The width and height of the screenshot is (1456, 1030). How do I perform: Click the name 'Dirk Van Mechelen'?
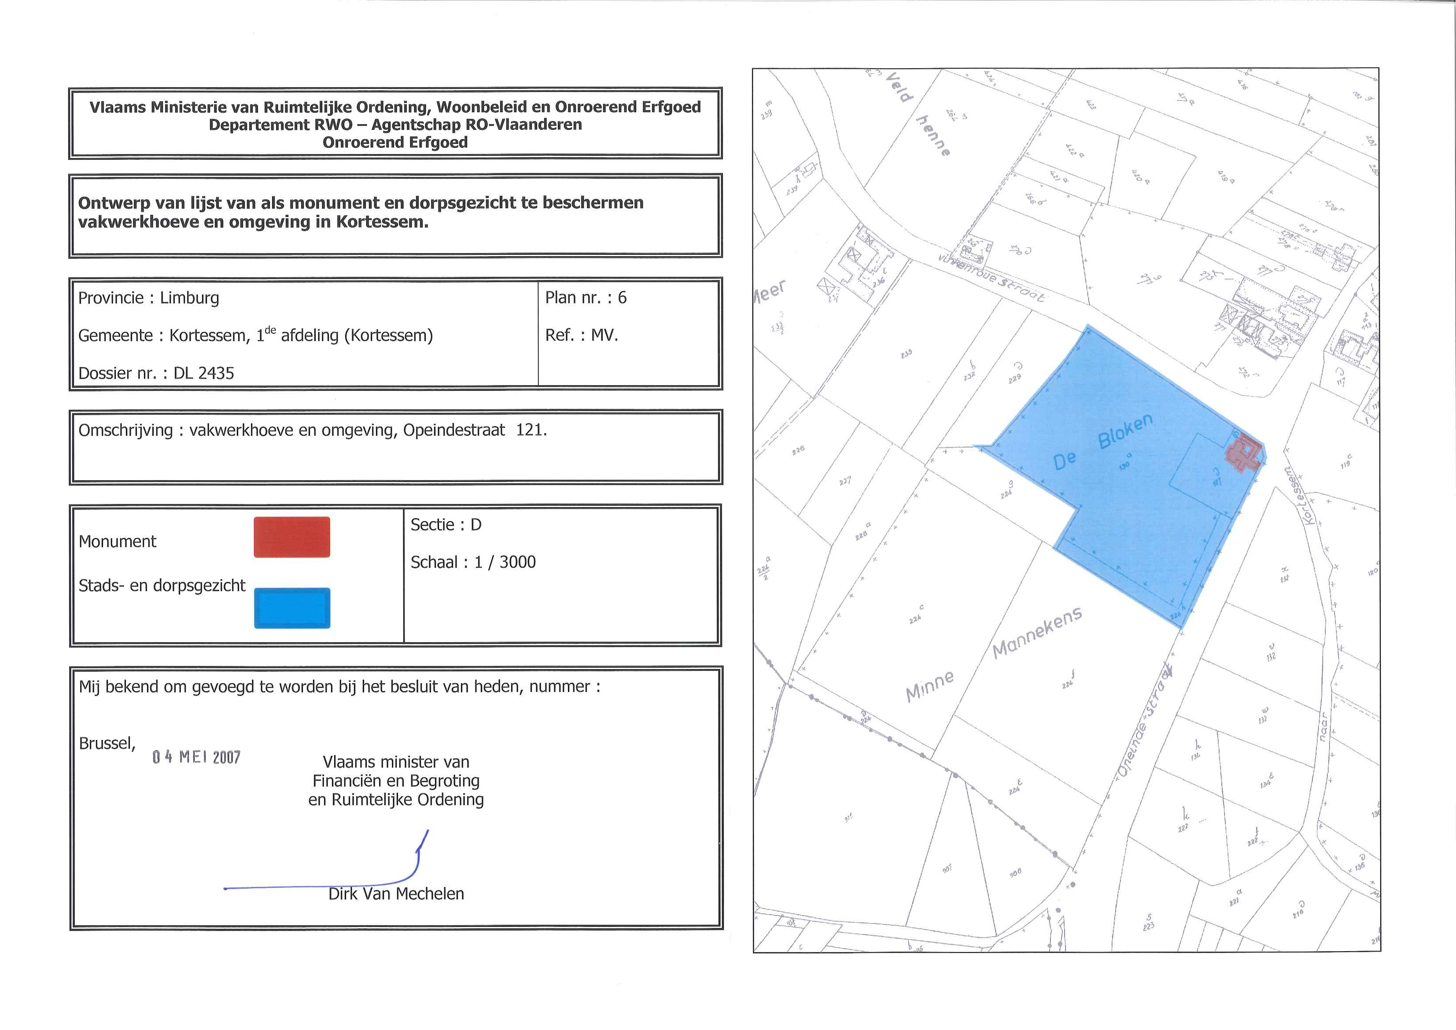(396, 894)
